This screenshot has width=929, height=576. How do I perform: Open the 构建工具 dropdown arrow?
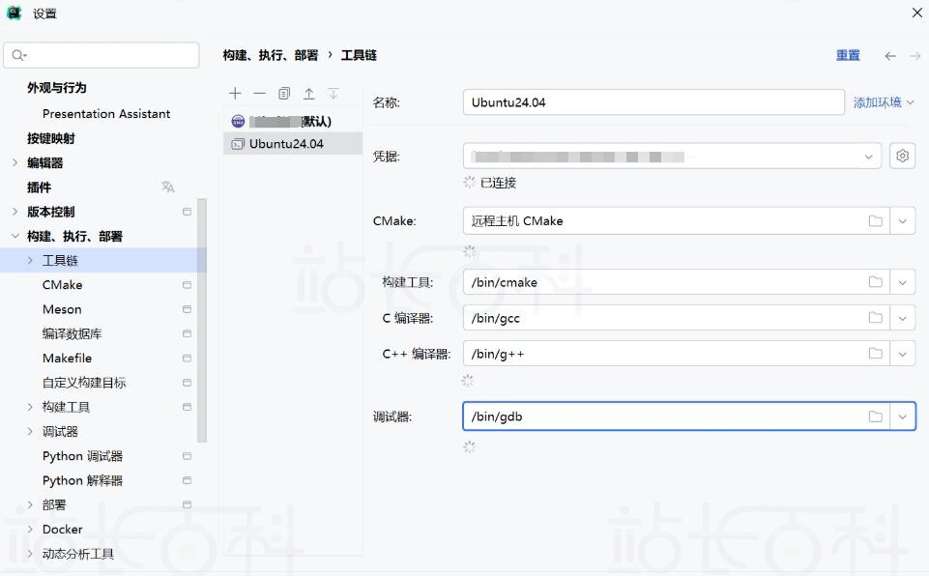(902, 282)
